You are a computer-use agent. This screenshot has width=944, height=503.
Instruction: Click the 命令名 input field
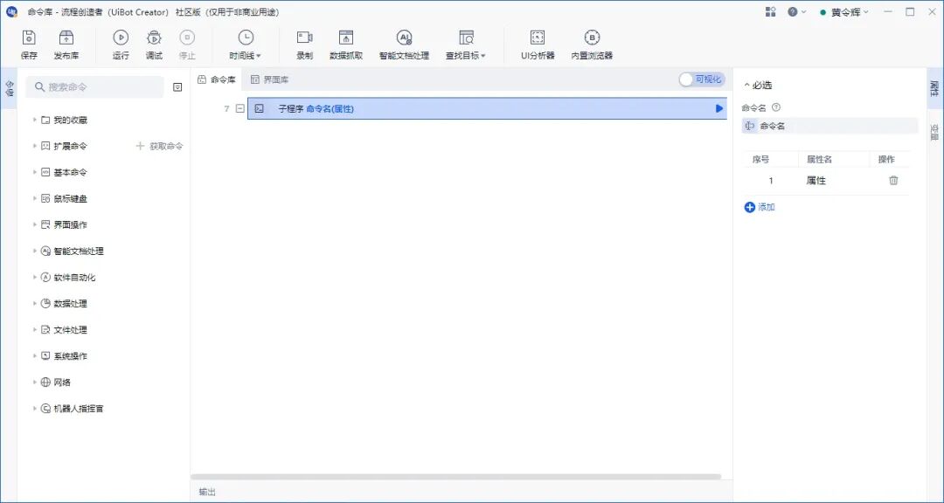click(829, 126)
